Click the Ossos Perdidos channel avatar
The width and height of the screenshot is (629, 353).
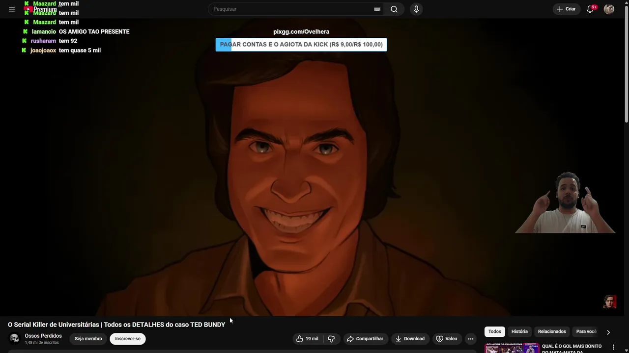coord(15,339)
